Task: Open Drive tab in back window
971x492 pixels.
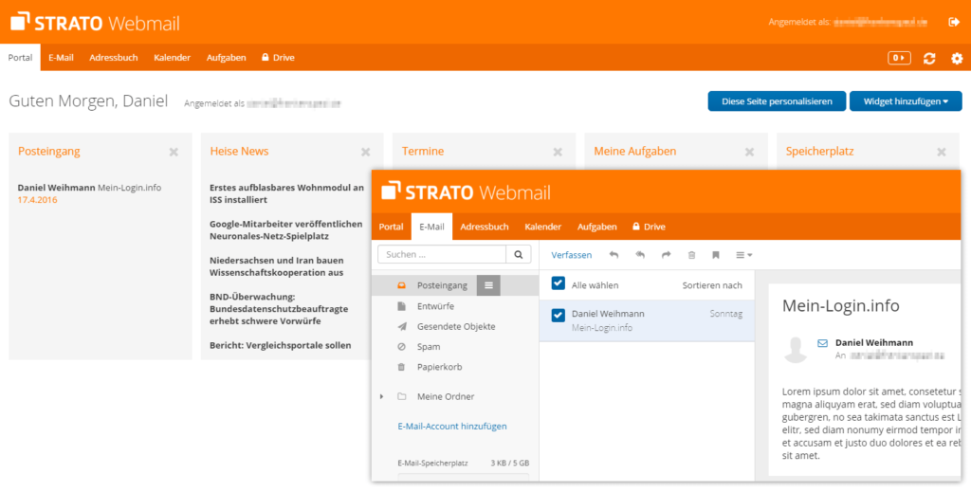Action: [x=278, y=58]
